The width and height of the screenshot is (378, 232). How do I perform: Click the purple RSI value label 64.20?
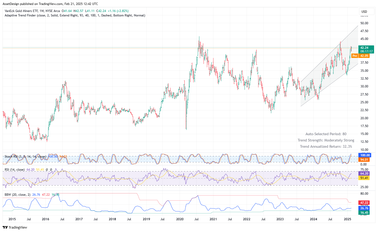[x=364, y=174]
